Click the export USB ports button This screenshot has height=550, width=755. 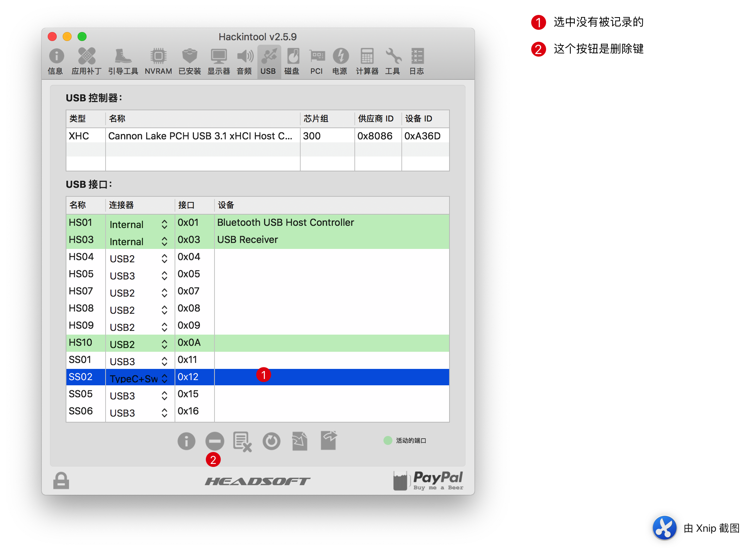(329, 440)
